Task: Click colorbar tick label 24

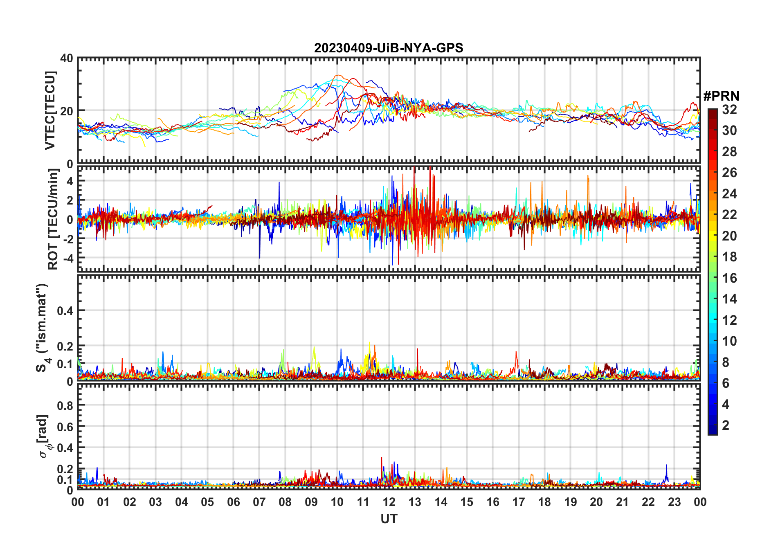Action: click(729, 193)
